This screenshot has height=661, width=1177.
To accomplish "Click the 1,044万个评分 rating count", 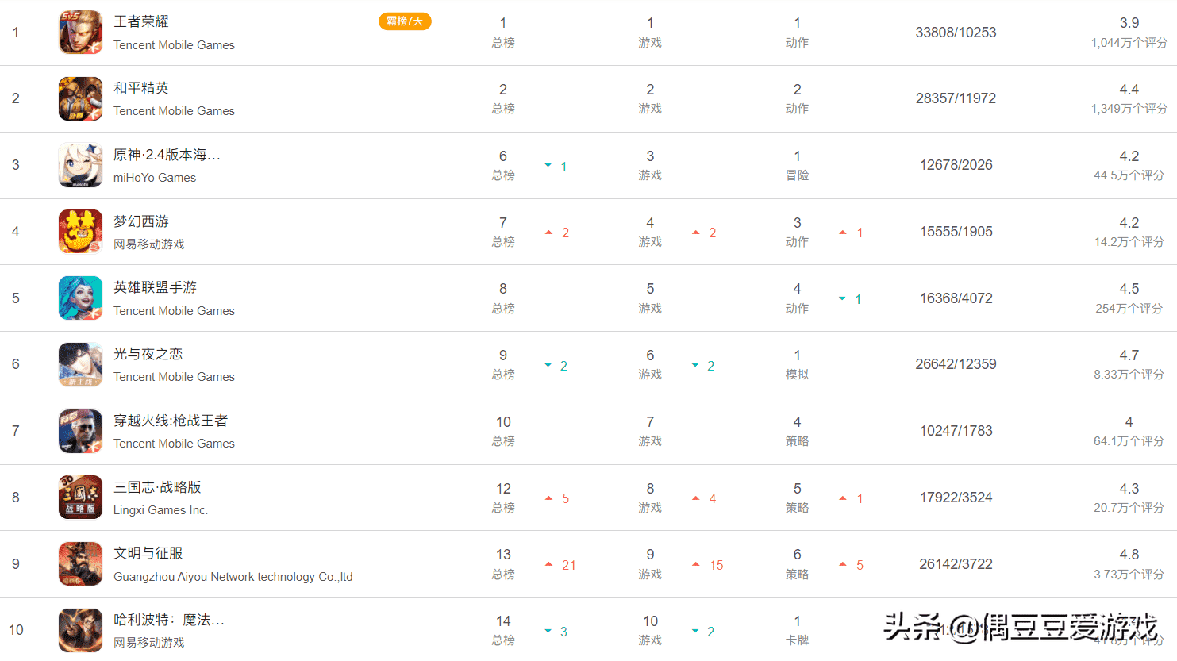I will coord(1129,43).
